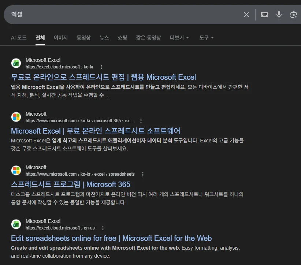Open the 뉴스 tab

(105, 37)
